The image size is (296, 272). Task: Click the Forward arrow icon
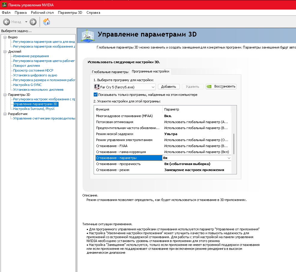pyautogui.click(x=33, y=22)
